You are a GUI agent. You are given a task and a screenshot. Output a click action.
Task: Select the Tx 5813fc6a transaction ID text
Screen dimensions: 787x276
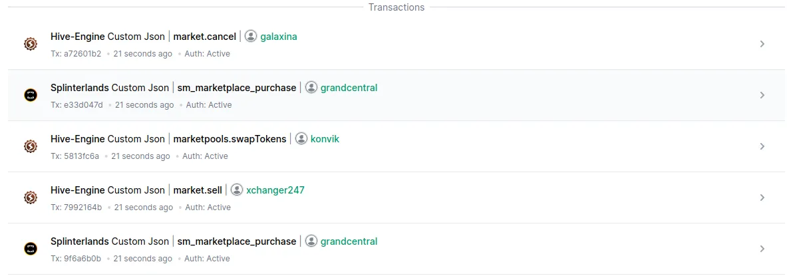[x=75, y=156]
